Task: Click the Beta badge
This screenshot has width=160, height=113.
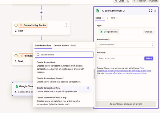Action: point(73,46)
